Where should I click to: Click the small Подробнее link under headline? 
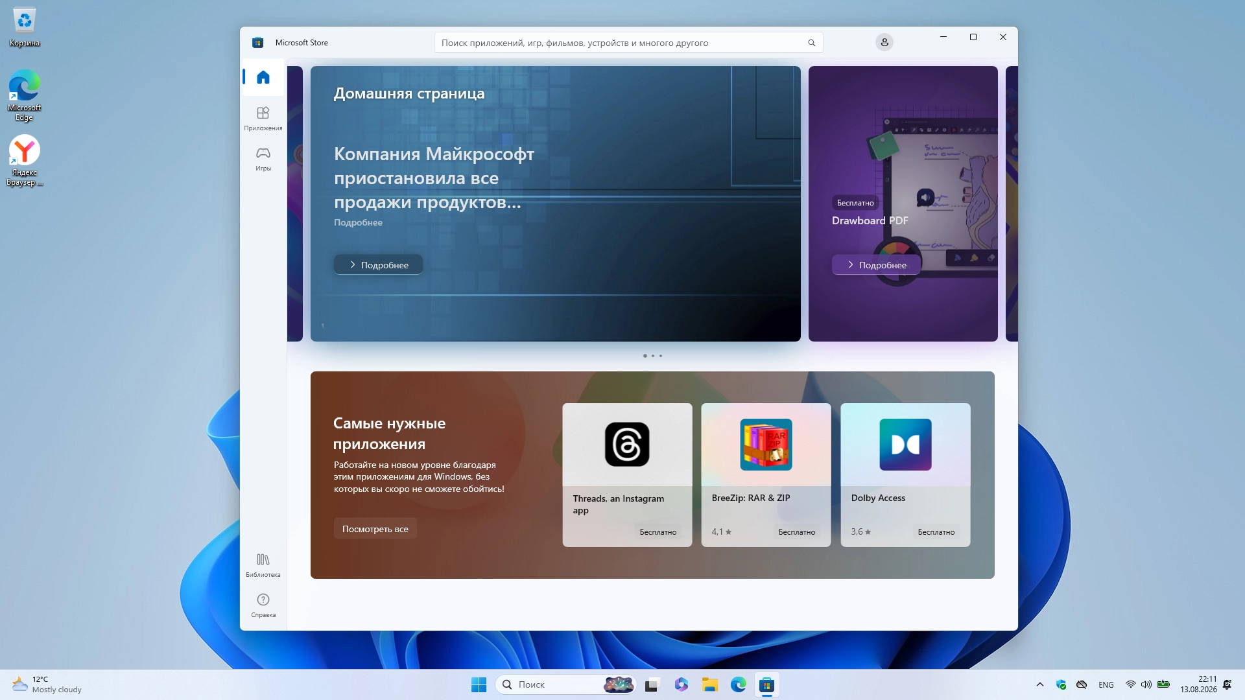pyautogui.click(x=358, y=222)
